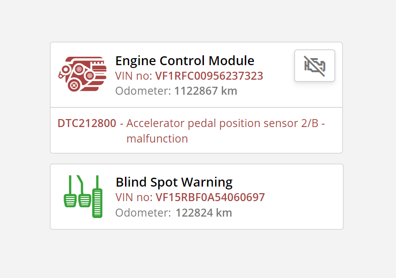Switch to the Engine Control Module section
The image size is (396, 278).
tap(185, 60)
